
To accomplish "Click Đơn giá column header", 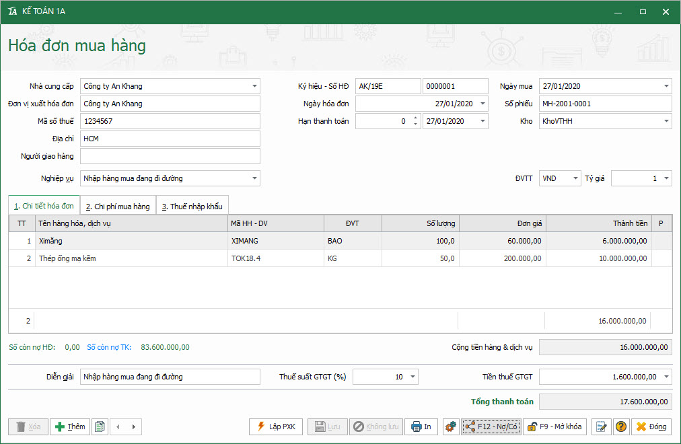I will click(503, 223).
